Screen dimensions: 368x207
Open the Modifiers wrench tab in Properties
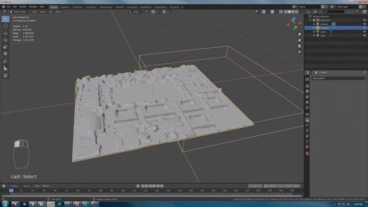307,120
